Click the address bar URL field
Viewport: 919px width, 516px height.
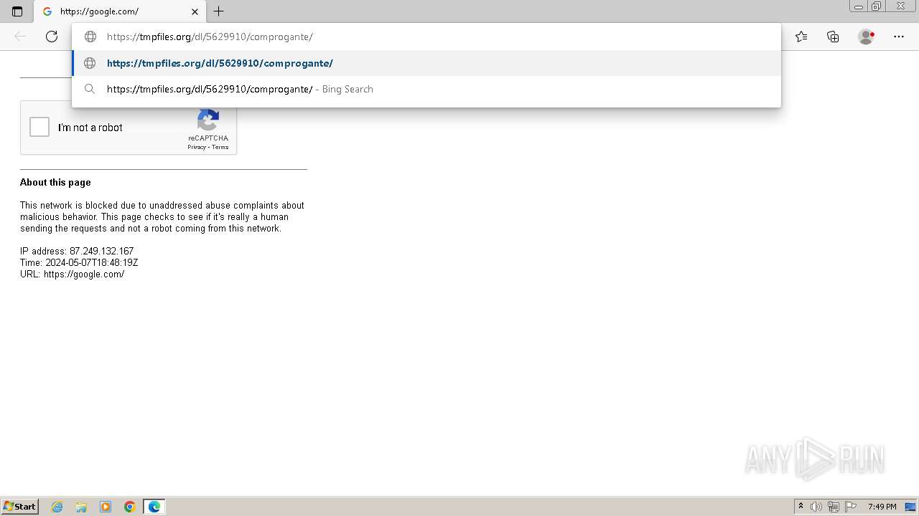(426, 37)
